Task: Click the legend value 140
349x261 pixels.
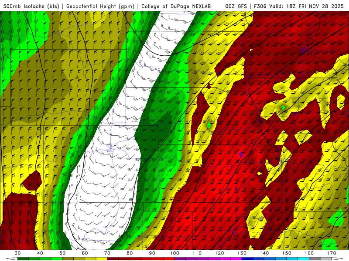Action: point(264,253)
